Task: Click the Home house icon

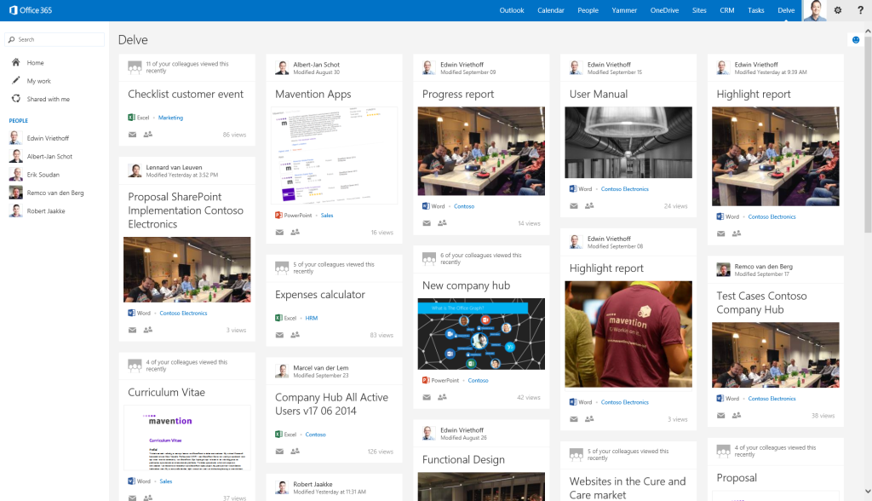Action: (x=15, y=62)
